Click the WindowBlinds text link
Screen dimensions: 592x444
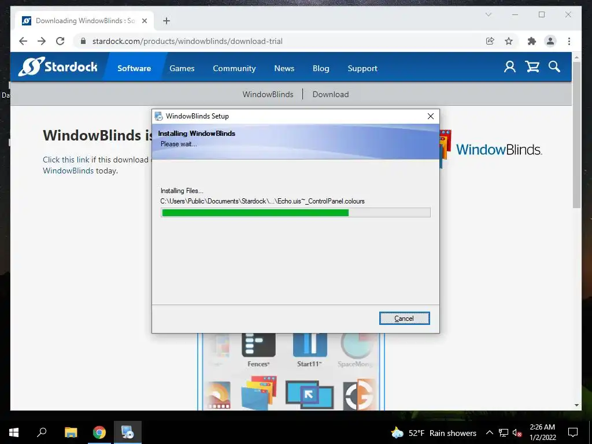click(68, 171)
